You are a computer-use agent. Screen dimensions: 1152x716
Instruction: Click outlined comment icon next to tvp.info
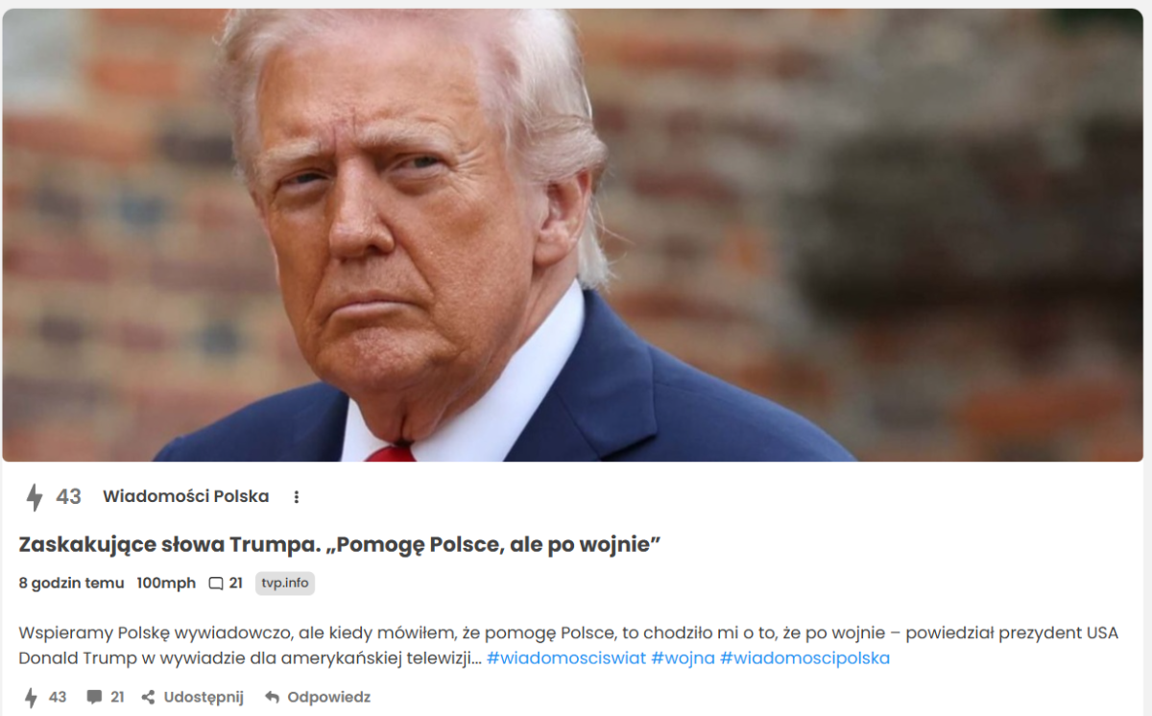[x=216, y=584]
